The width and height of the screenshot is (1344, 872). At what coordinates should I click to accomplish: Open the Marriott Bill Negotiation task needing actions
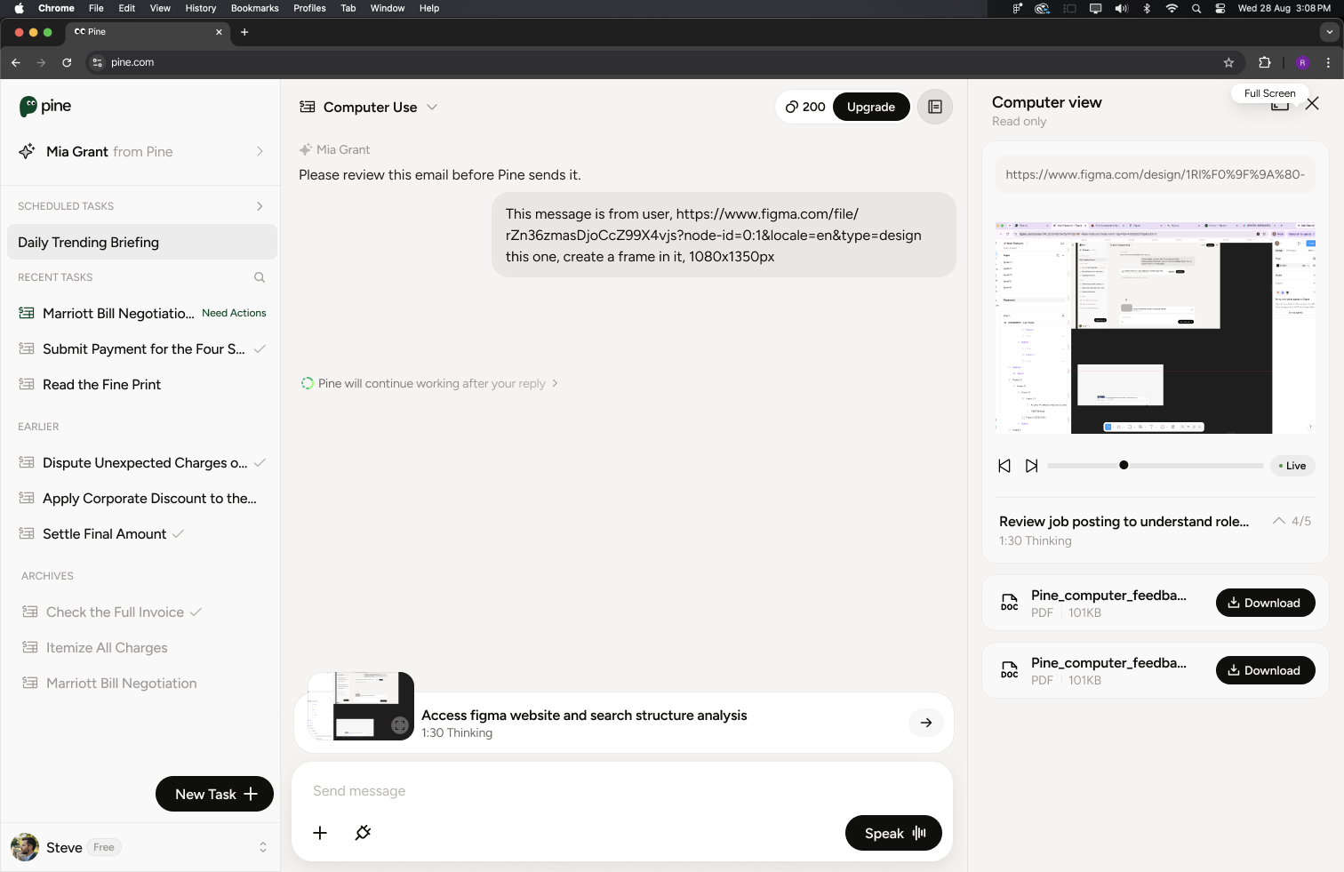coord(142,313)
